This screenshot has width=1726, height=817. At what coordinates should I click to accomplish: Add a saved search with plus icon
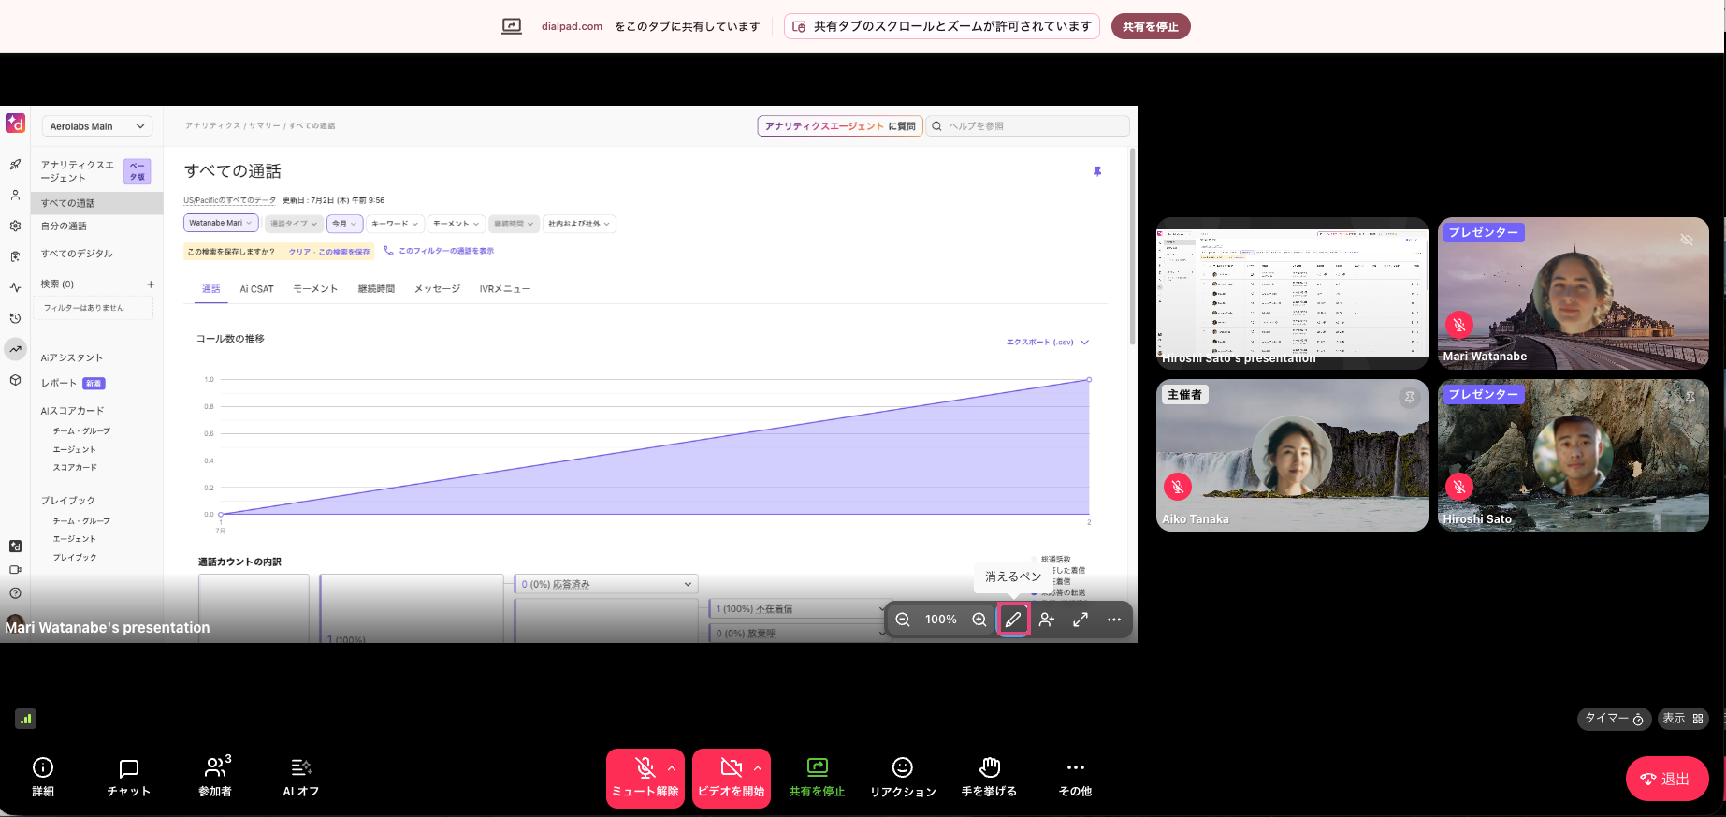pos(151,284)
